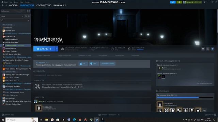Click the Windows taskbar search box
This screenshot has width=218, height=122.
pyautogui.click(x=22, y=120)
